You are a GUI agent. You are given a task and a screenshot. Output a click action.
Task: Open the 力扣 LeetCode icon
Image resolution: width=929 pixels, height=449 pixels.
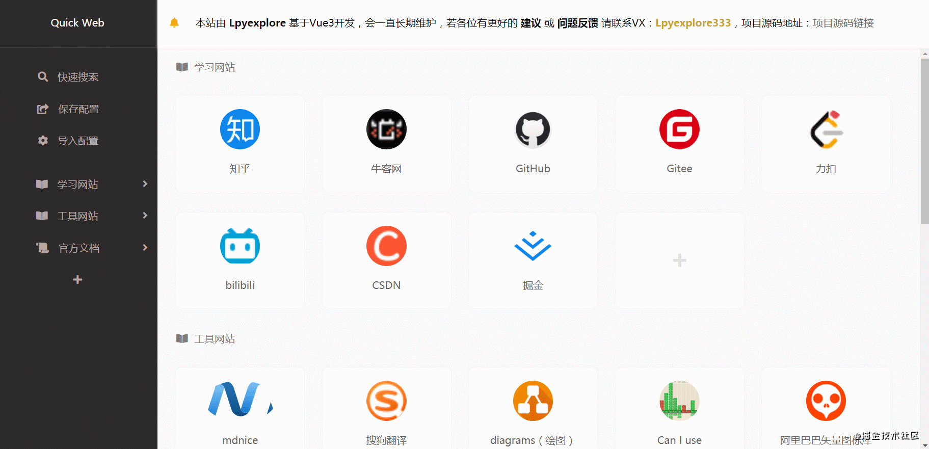[826, 129]
